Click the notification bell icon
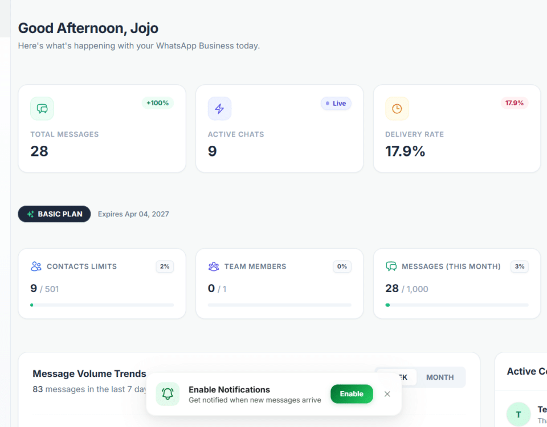 point(168,394)
